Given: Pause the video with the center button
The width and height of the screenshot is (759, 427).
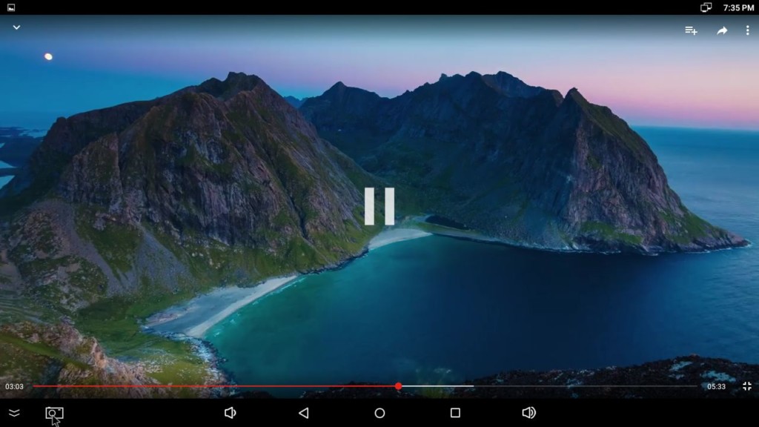Looking at the screenshot, I should pyautogui.click(x=379, y=206).
